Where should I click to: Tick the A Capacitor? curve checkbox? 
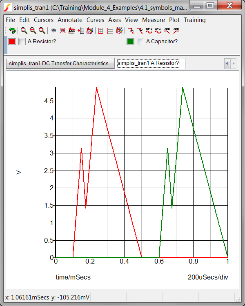[140, 42]
